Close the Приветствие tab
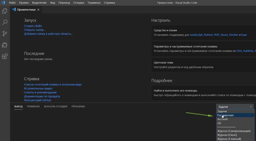The width and height of the screenshot is (256, 141). (x=38, y=10)
